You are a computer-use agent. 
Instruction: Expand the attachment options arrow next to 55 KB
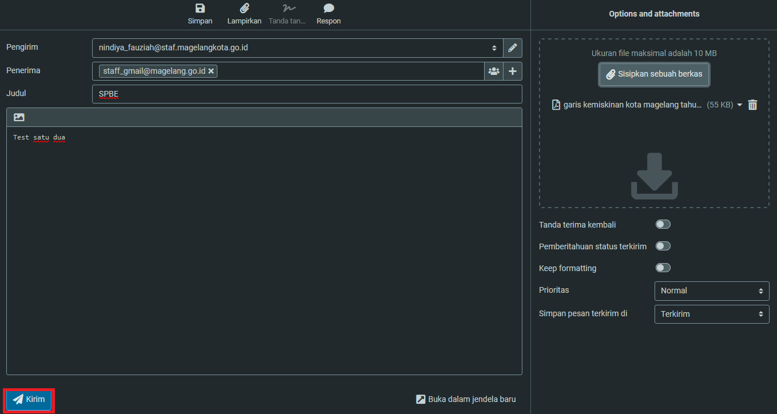(x=739, y=105)
